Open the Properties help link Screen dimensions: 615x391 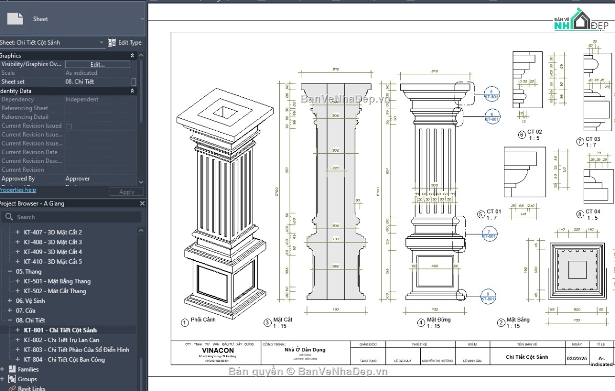coord(18,190)
